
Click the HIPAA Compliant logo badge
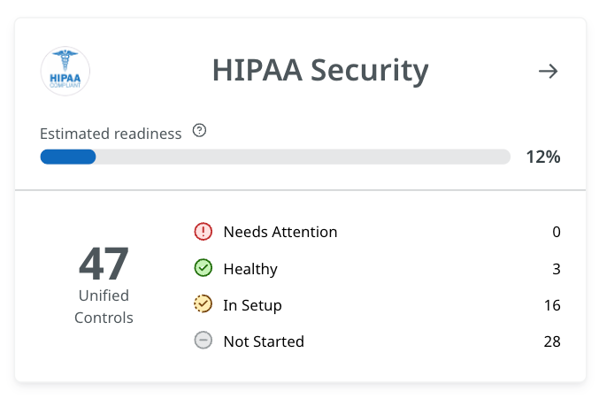pos(65,71)
